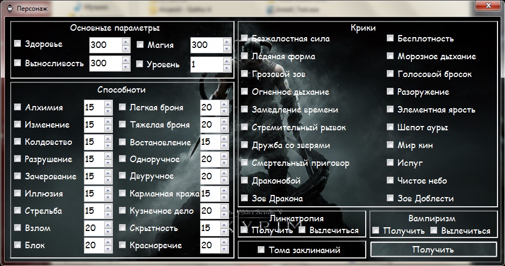
Task: Enable the Зов Дракона shout
Action: pos(245,198)
